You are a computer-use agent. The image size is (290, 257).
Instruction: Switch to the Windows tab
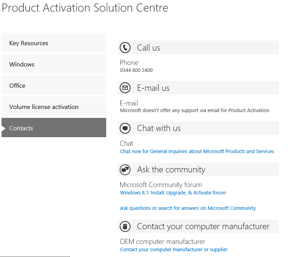[54, 64]
